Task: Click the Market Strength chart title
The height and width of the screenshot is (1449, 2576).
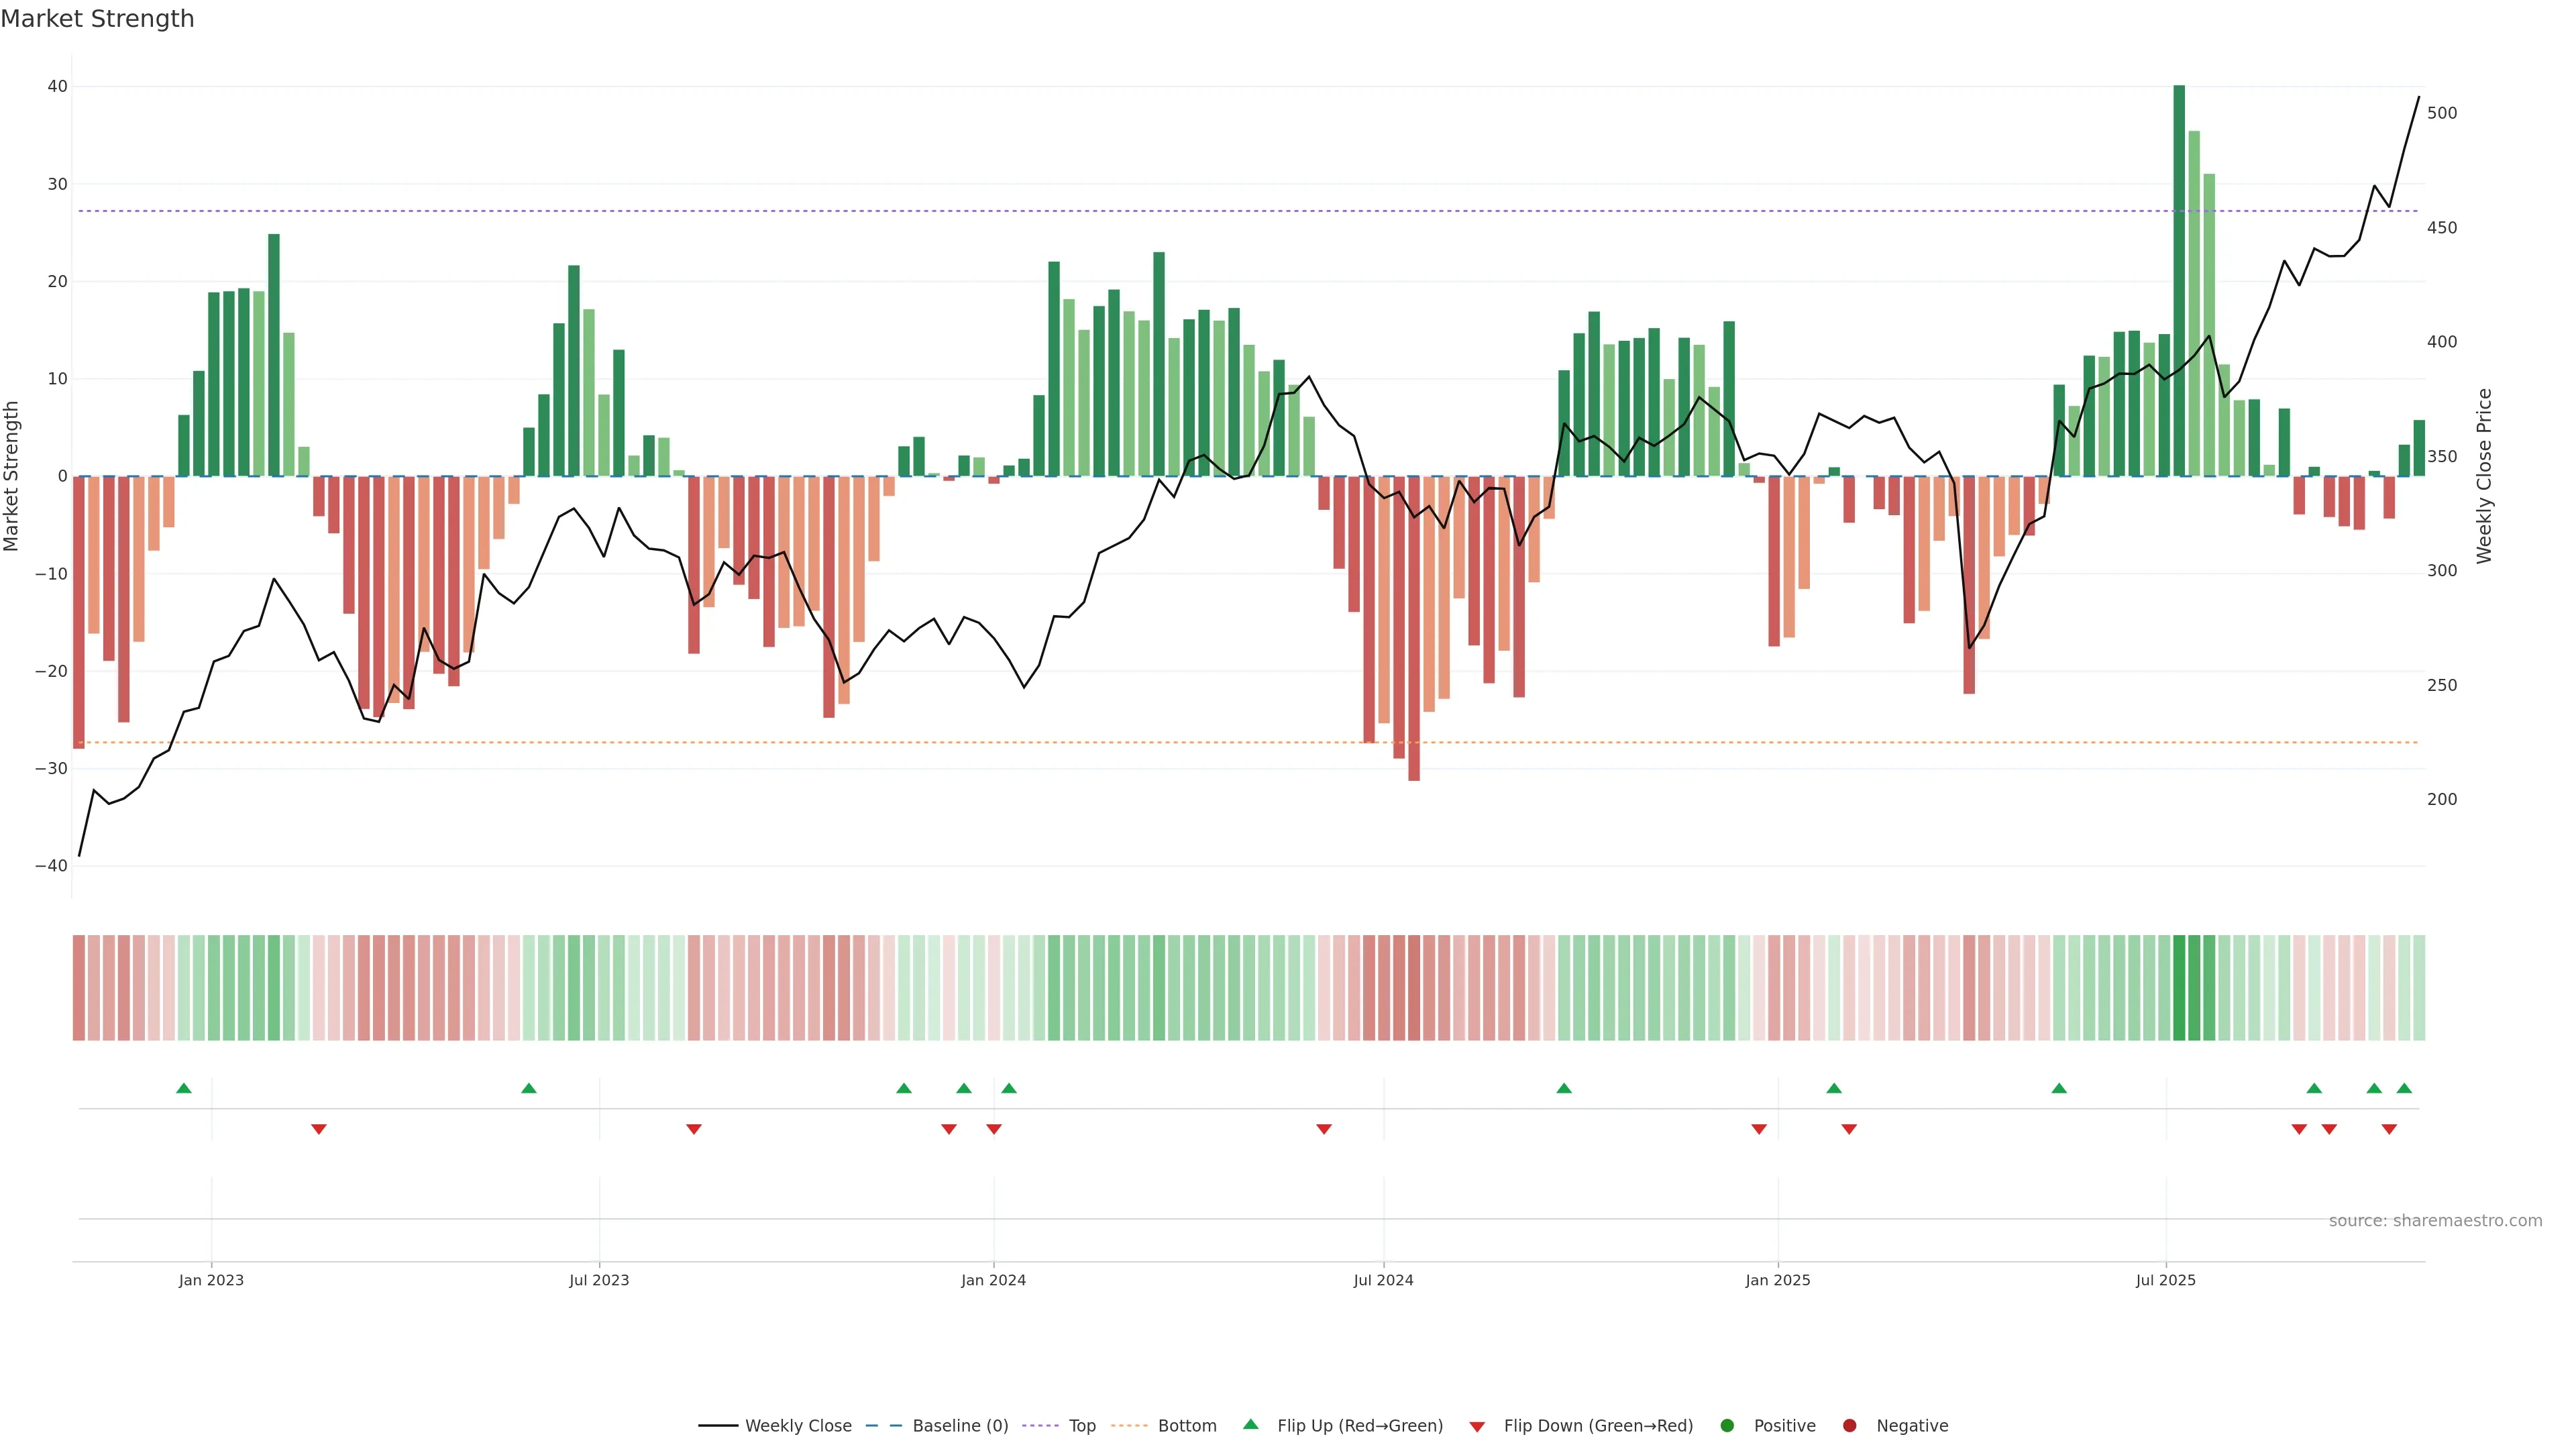Action: (x=97, y=19)
